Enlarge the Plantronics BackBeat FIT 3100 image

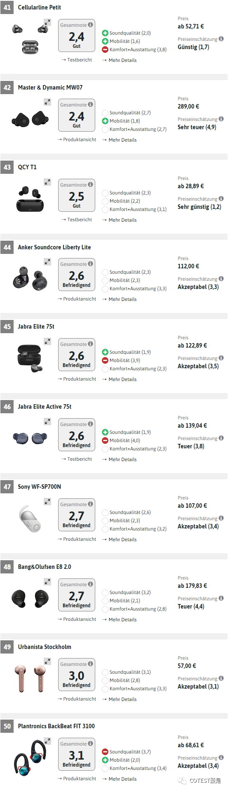(x=47, y=741)
